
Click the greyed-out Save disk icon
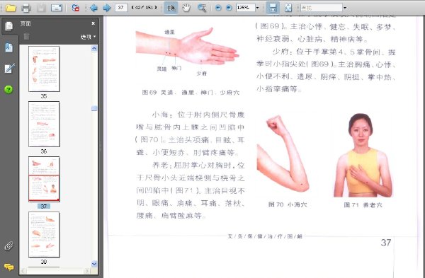[41, 8]
